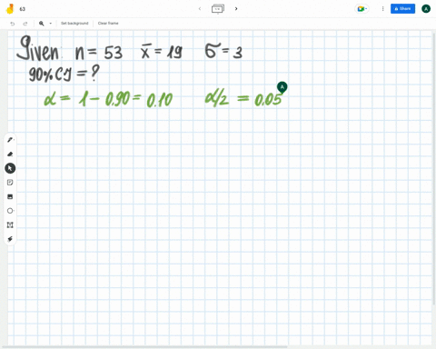436x349 pixels.
Task: Click the zoom magnifier icon
Action: click(x=42, y=24)
